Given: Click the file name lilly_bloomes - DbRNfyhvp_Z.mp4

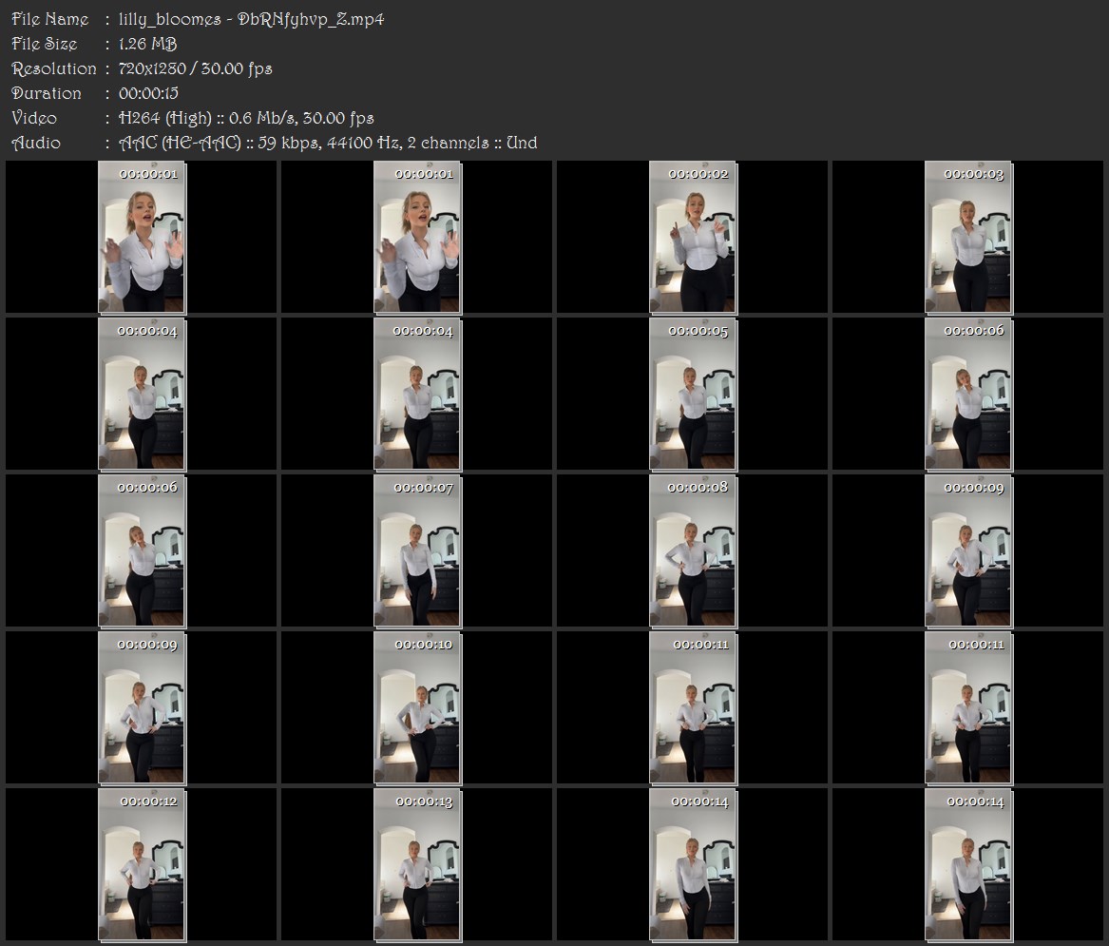Looking at the screenshot, I should tap(251, 19).
